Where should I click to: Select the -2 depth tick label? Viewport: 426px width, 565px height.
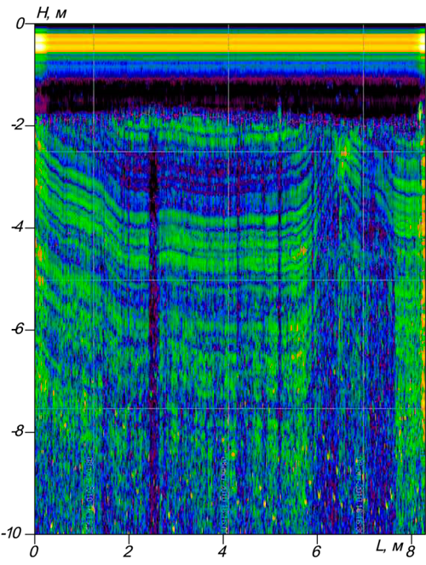17,125
